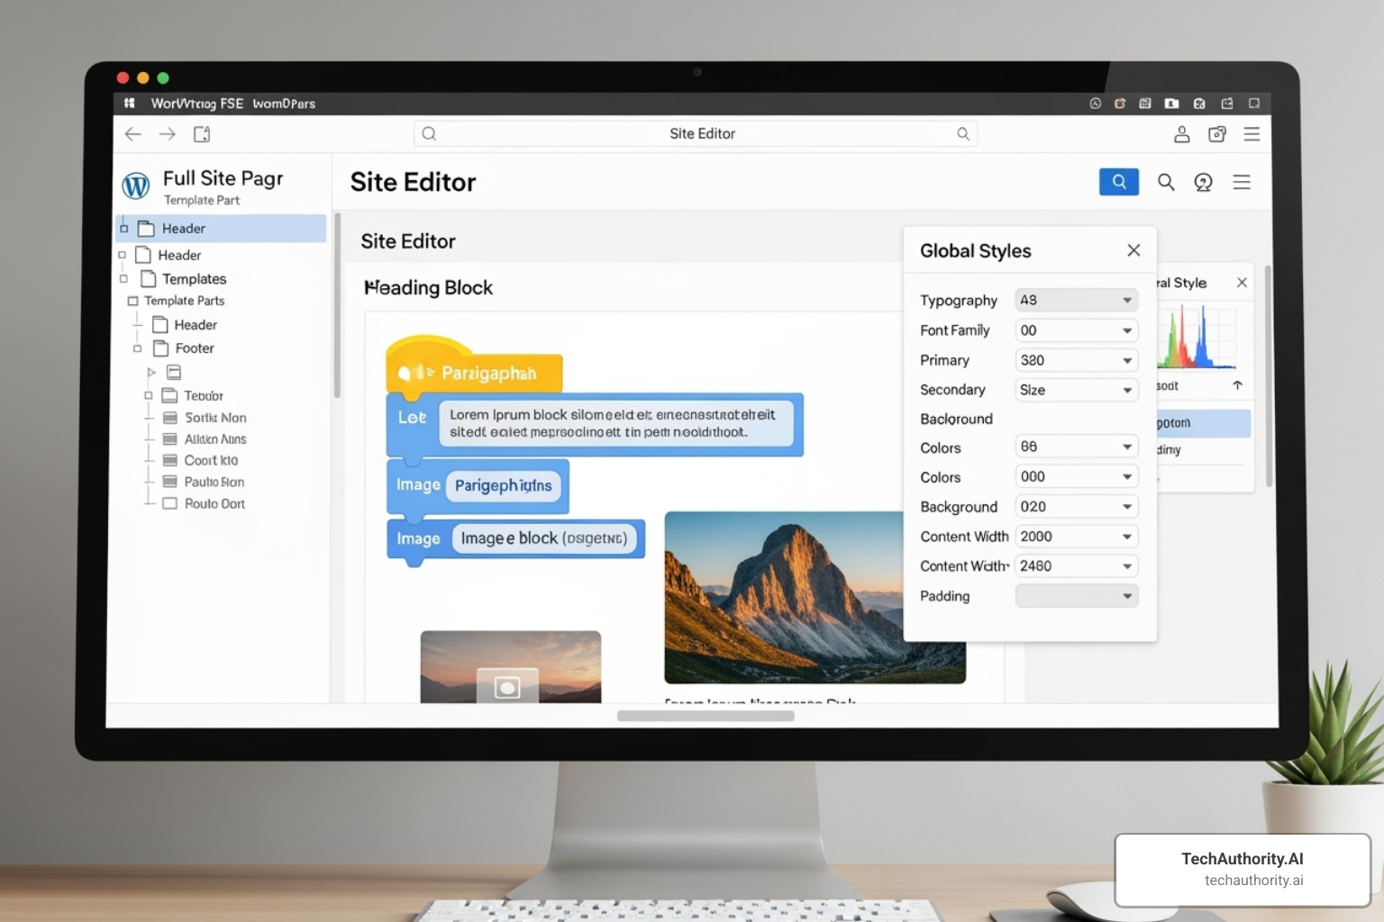The height and width of the screenshot is (922, 1384).
Task: Open the Colors dropdown showing 000
Action: point(1077,476)
